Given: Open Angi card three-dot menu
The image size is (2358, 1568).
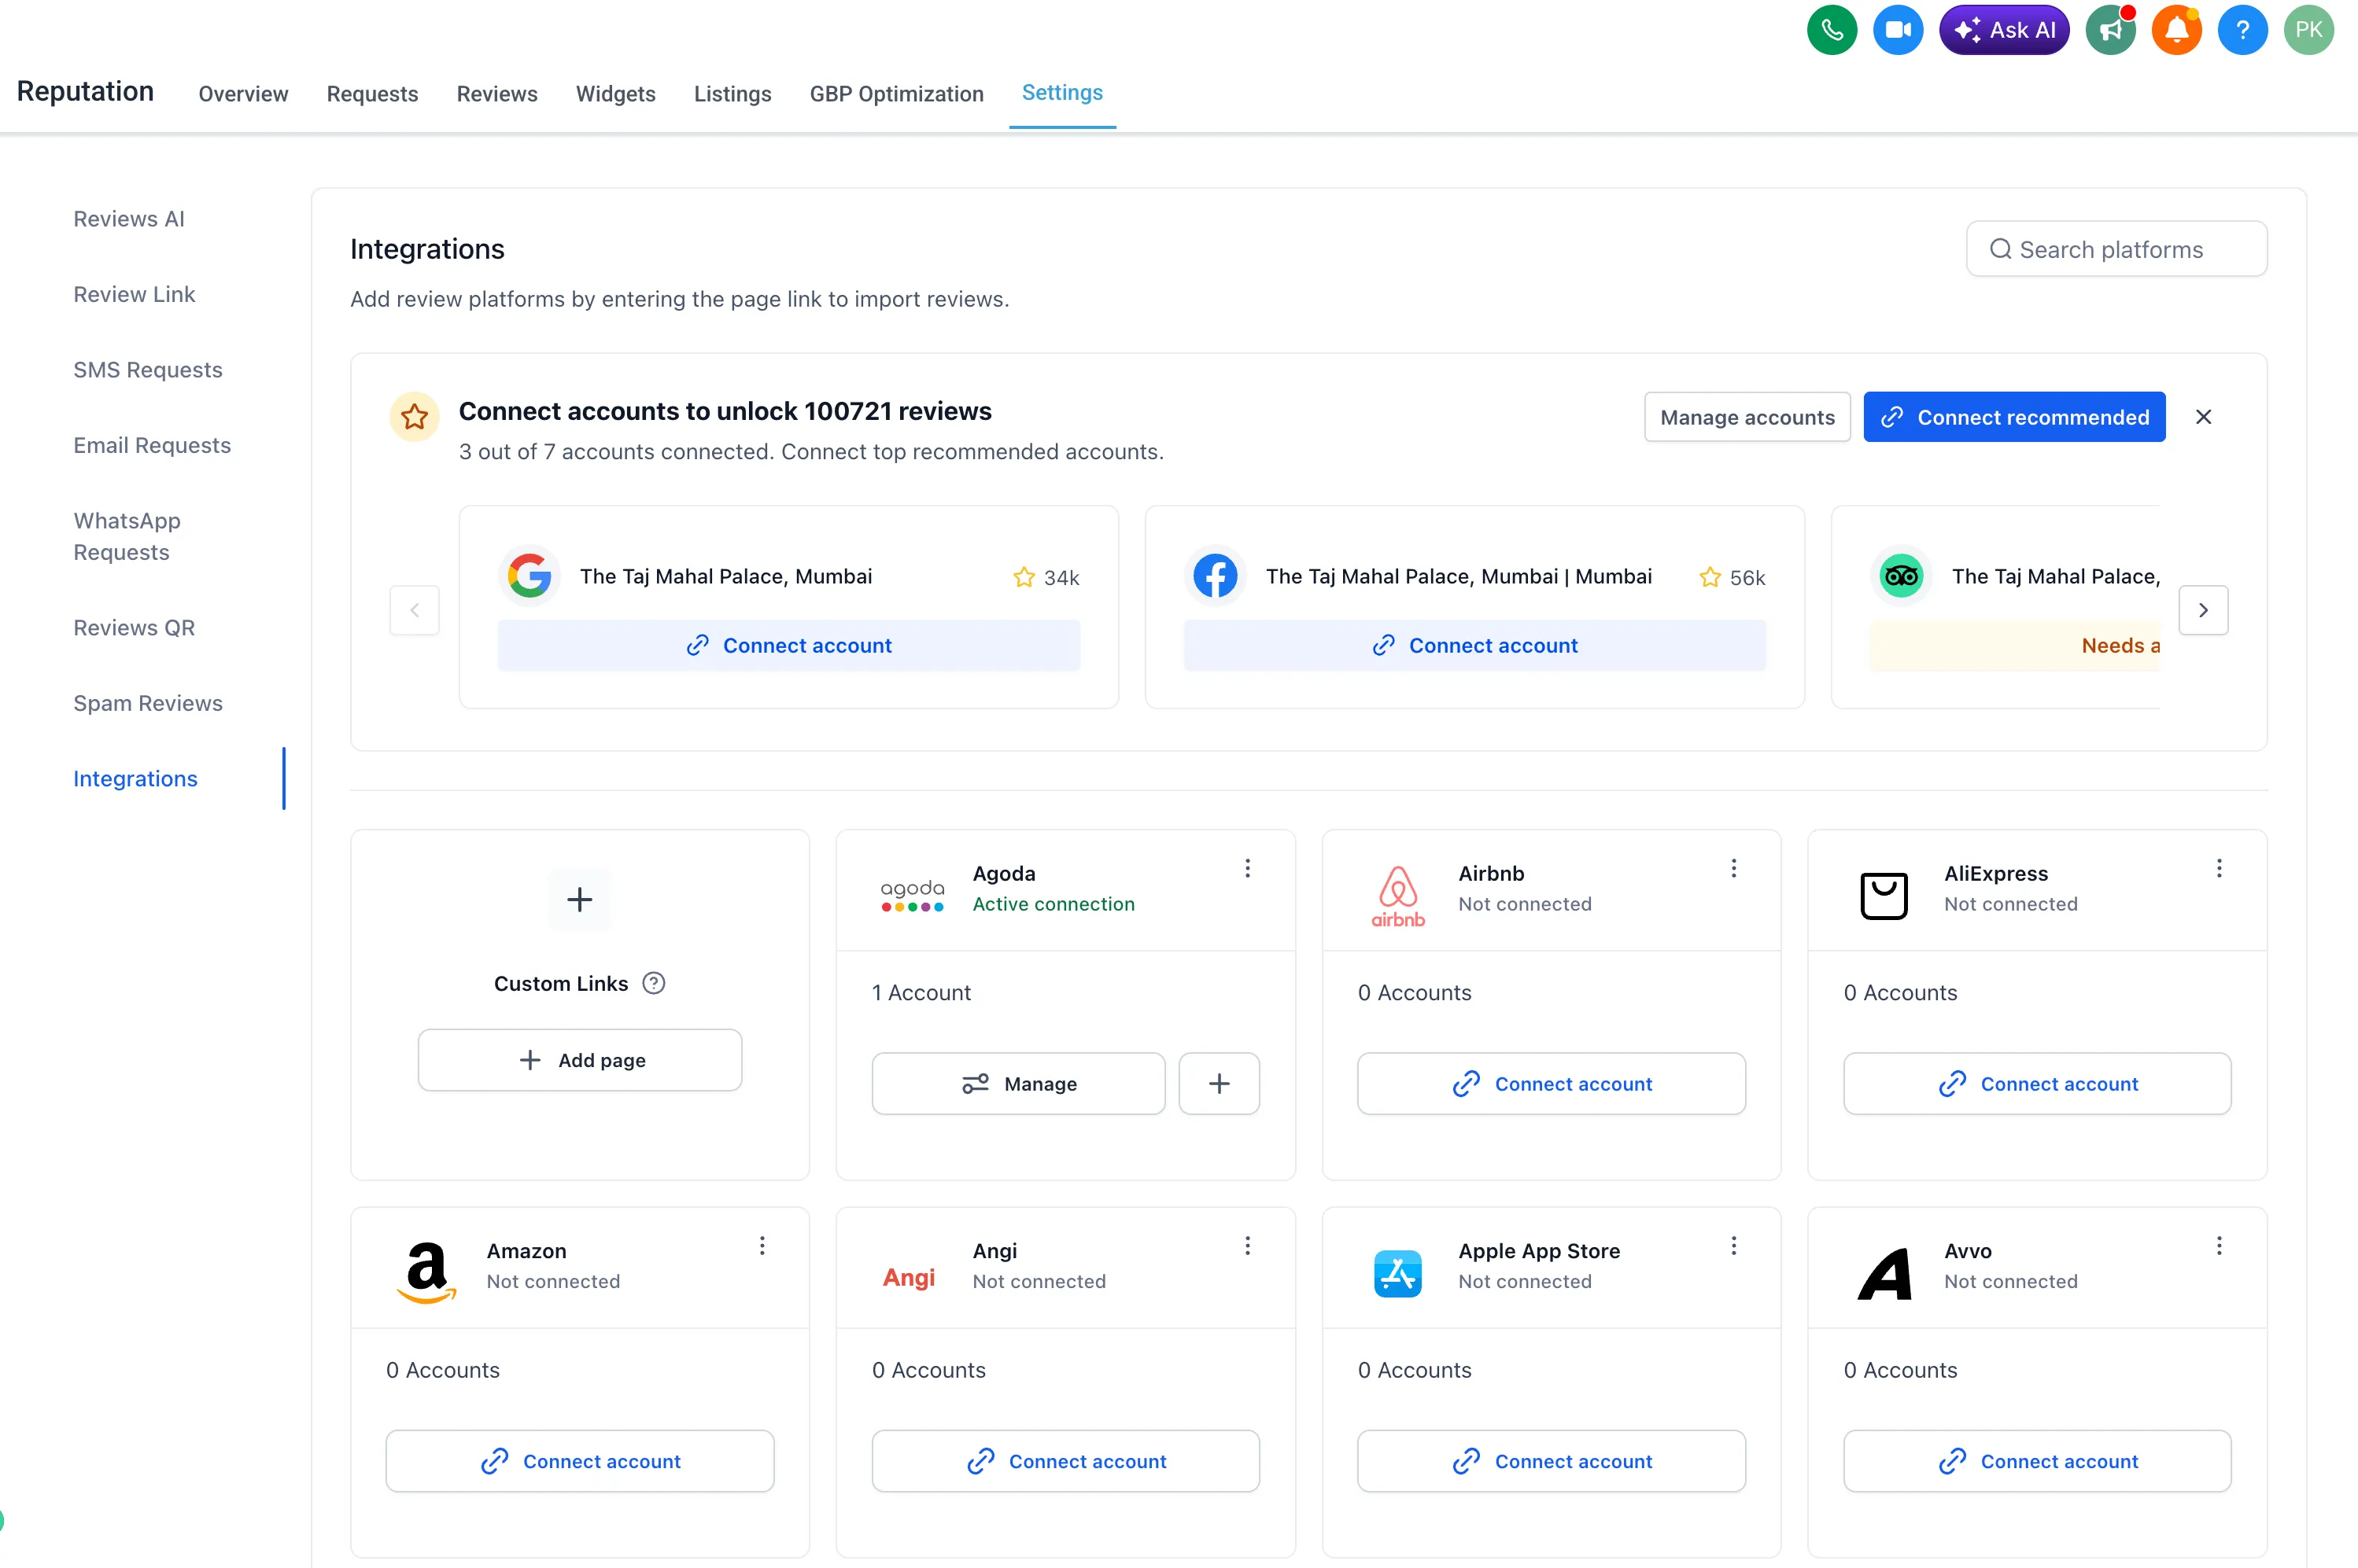Looking at the screenshot, I should [x=1248, y=1245].
